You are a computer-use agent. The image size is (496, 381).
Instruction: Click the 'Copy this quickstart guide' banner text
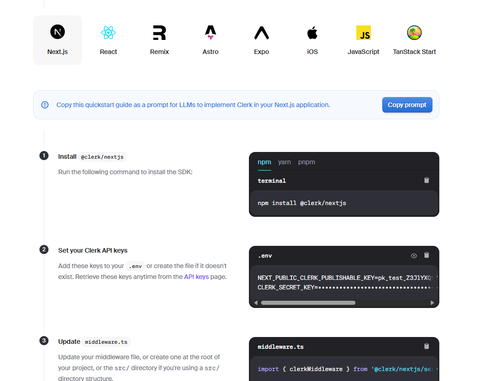pyautogui.click(x=193, y=105)
